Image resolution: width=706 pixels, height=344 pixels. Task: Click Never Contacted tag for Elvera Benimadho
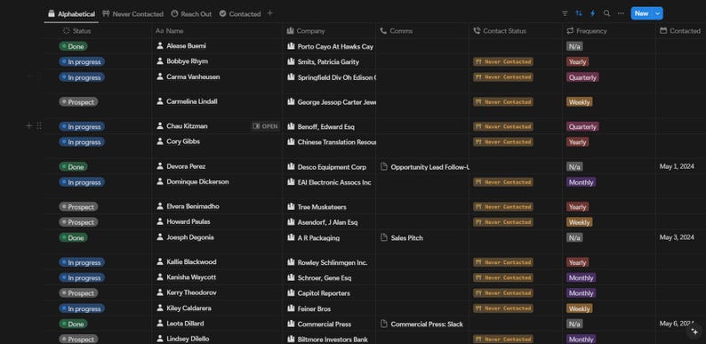click(x=503, y=207)
